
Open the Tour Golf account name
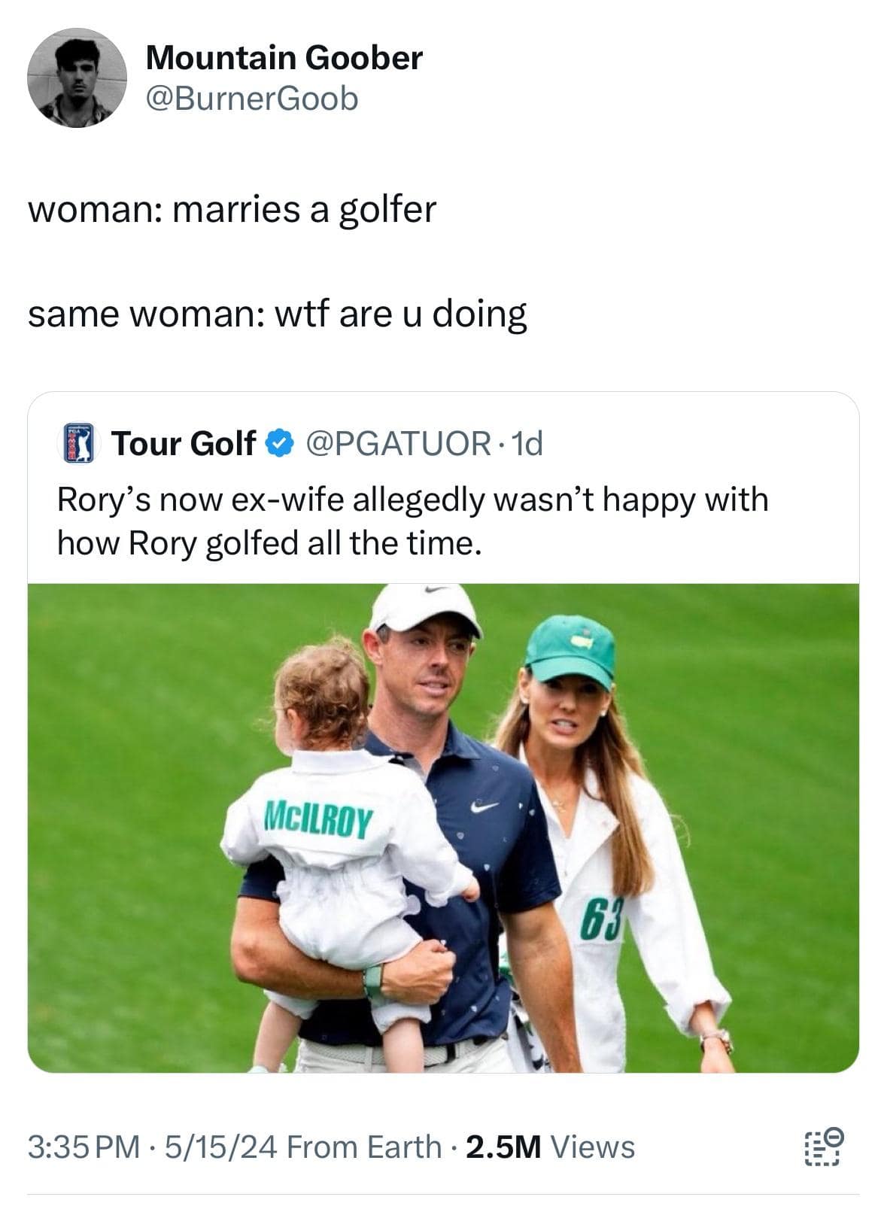tap(184, 443)
